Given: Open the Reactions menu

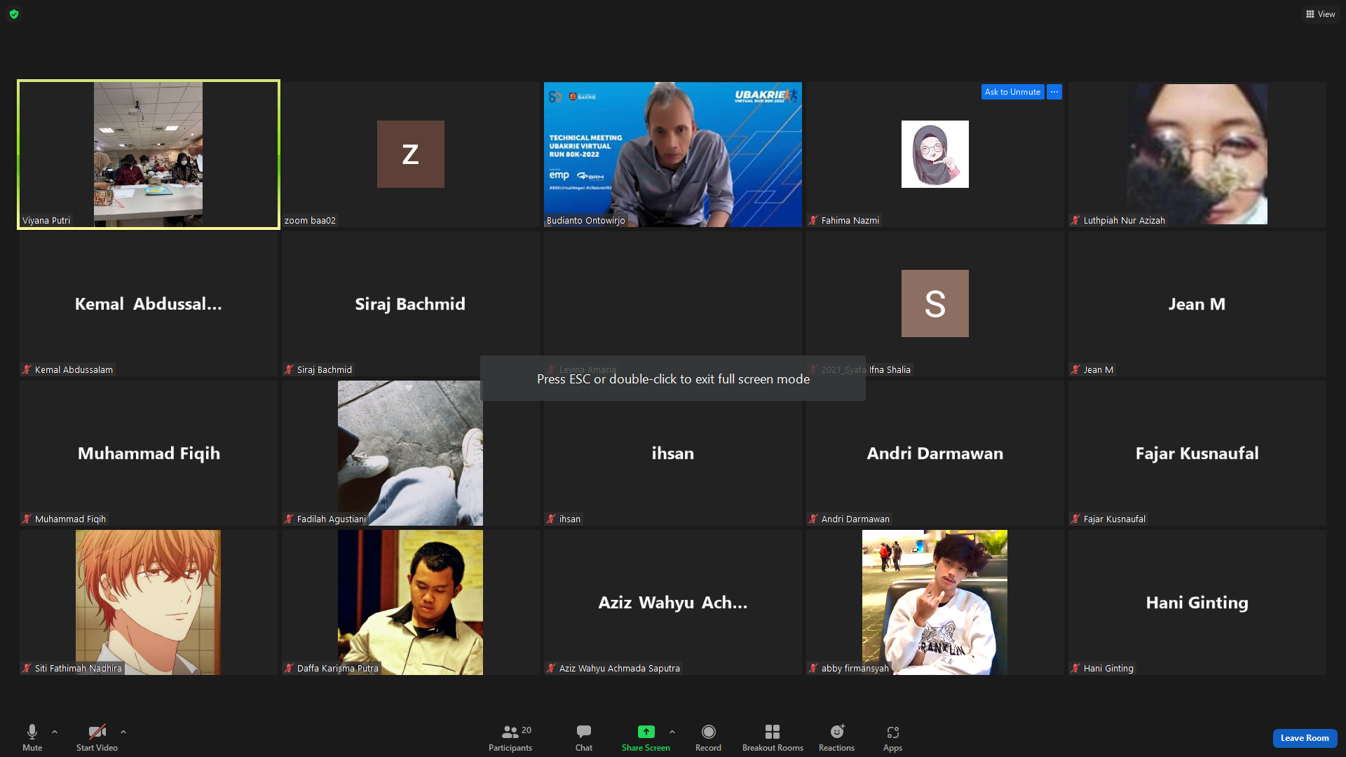Looking at the screenshot, I should tap(837, 738).
